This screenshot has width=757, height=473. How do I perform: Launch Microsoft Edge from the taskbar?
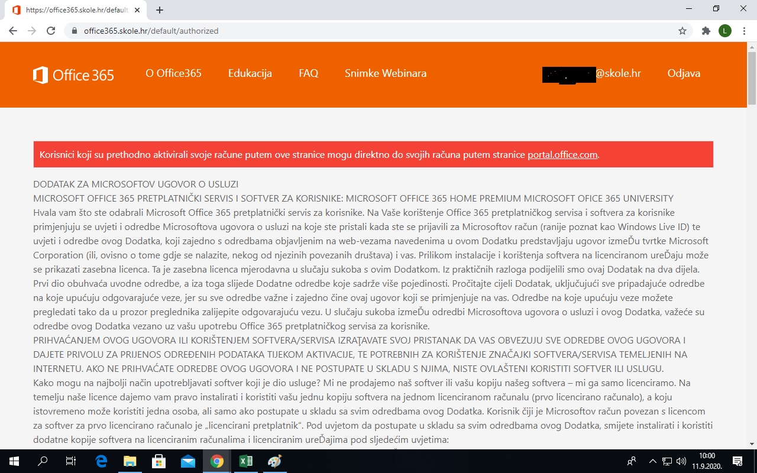pyautogui.click(x=101, y=461)
